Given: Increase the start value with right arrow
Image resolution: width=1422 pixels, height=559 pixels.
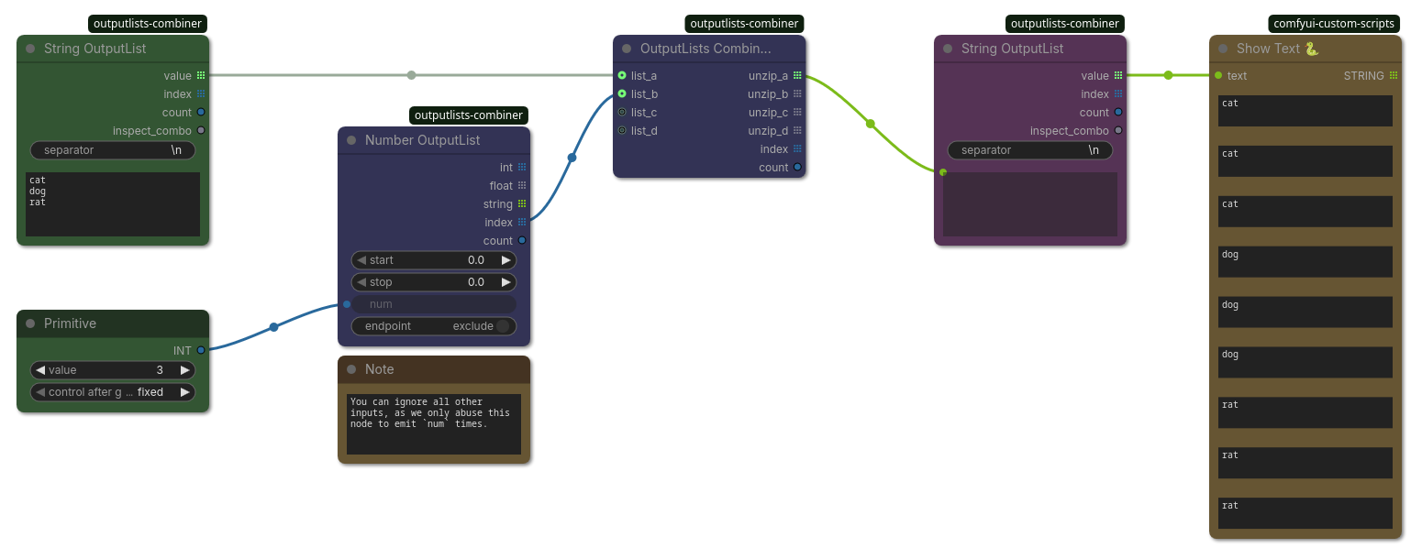Looking at the screenshot, I should 505,260.
